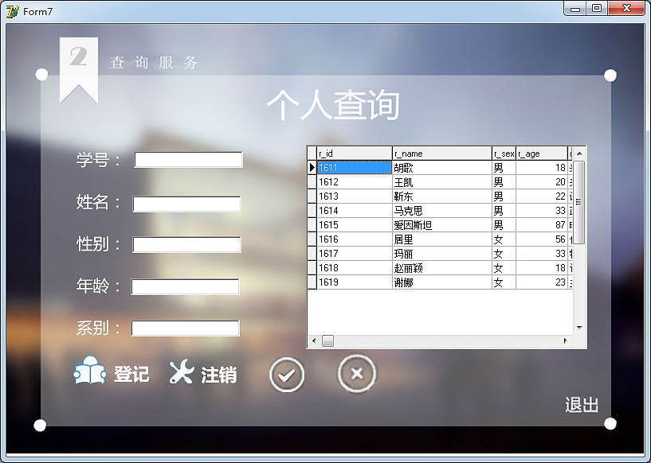651x463 pixels.
Task: Click the Form7 application icon in title bar
Action: coord(11,10)
